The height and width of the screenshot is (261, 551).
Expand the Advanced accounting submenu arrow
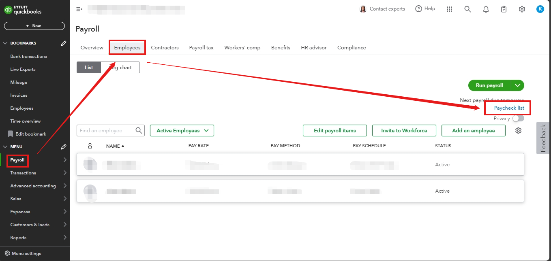point(65,186)
